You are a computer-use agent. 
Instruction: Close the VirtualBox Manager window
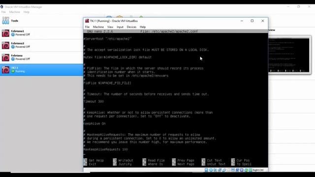tap(309, 6)
